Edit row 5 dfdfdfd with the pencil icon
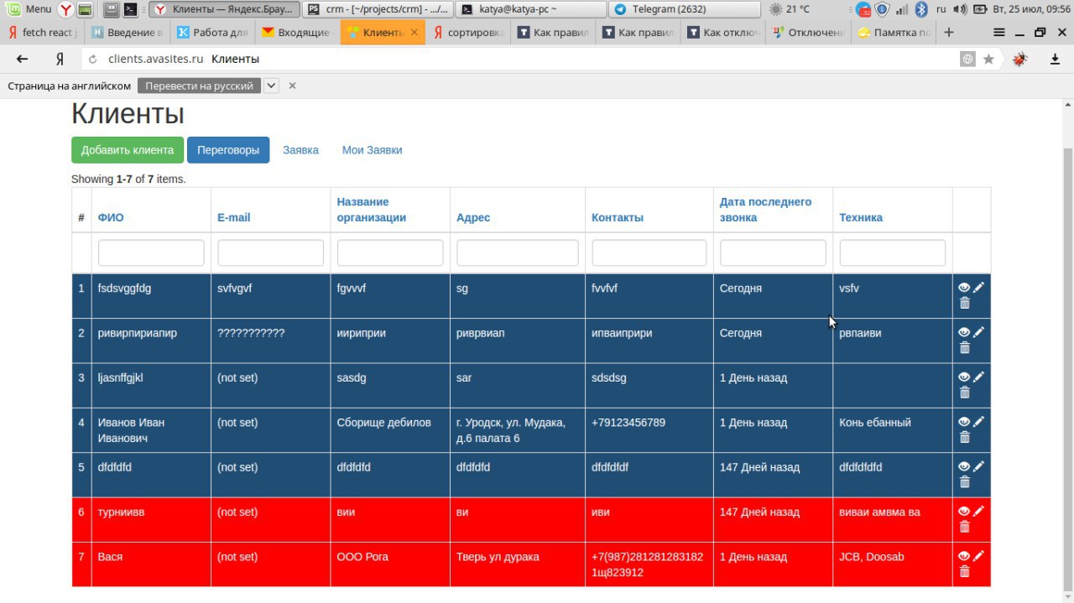Viewport: 1074px width, 603px height. click(978, 466)
